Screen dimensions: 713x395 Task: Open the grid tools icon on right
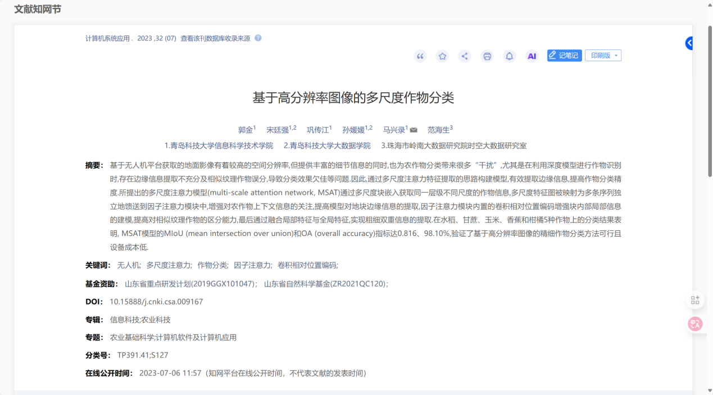695,300
